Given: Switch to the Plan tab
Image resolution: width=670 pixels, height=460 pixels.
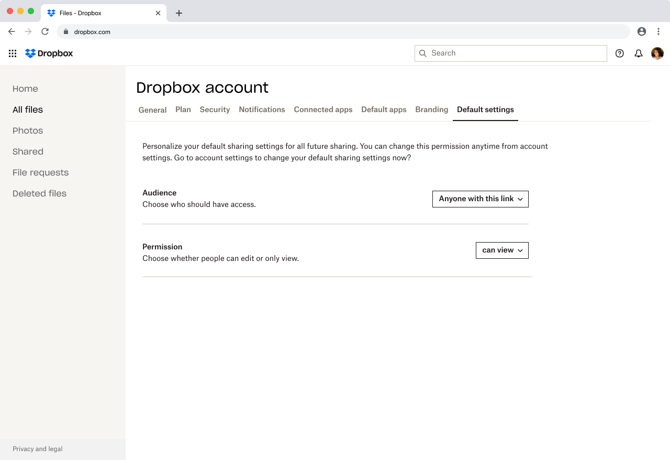Looking at the screenshot, I should tap(183, 109).
